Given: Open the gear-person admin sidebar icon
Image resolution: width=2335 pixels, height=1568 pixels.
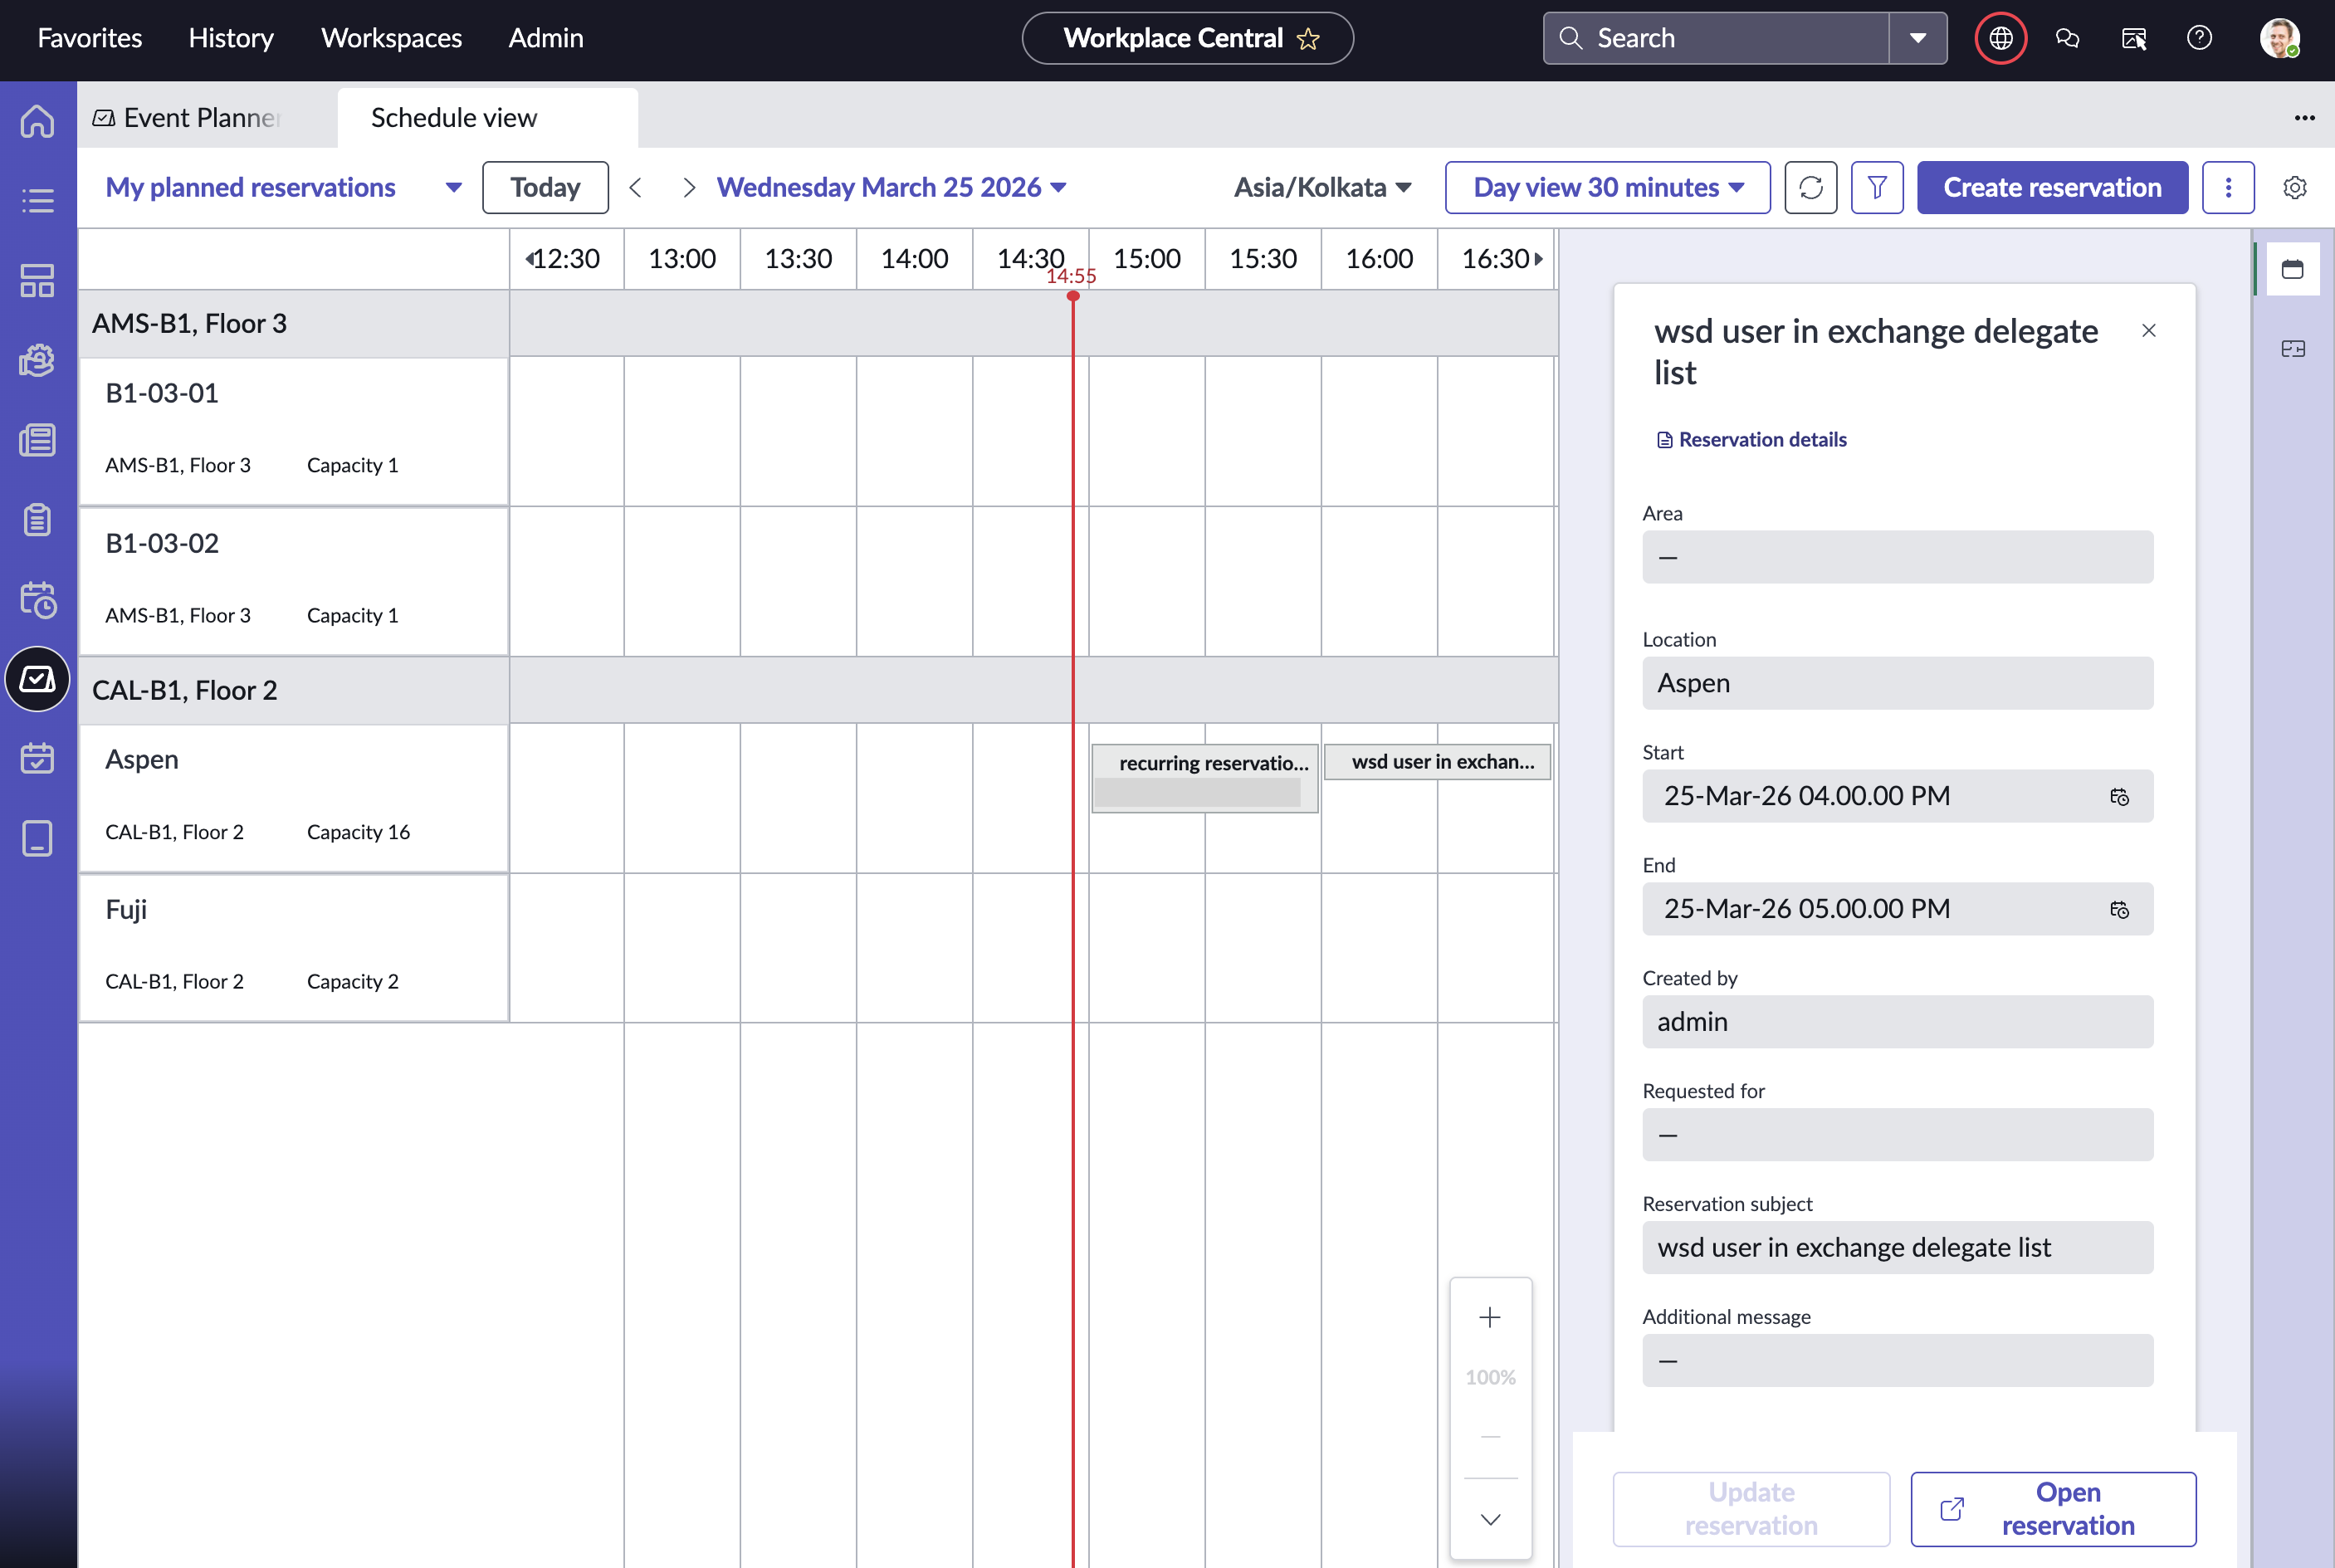Looking at the screenshot, I should [37, 360].
